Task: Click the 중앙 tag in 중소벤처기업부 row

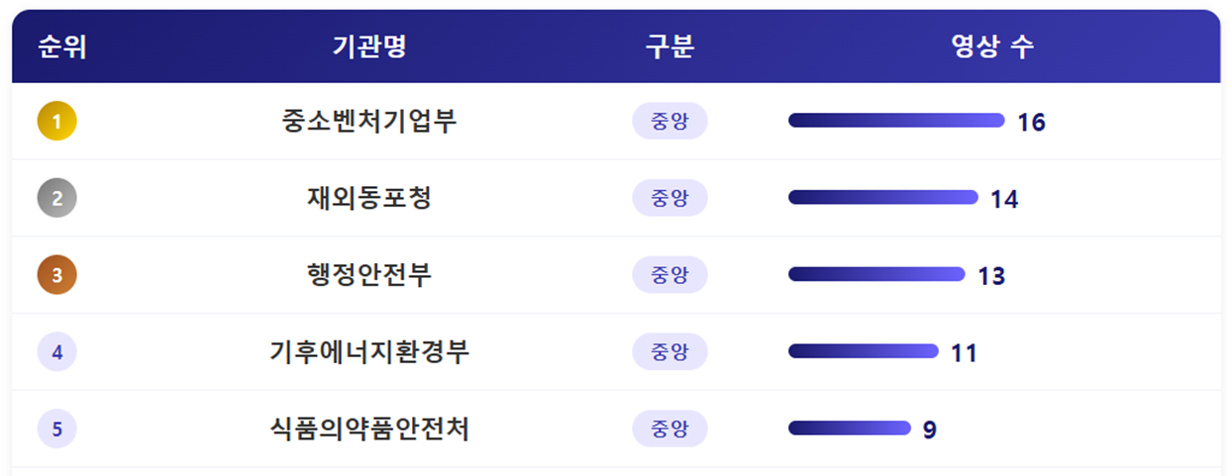Action: coord(669,121)
